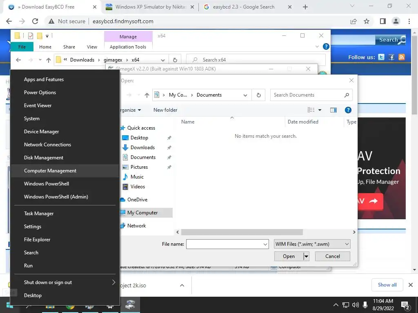Image resolution: width=418 pixels, height=313 pixels.
Task: Bookmark this page with the star icon
Action: tap(367, 21)
